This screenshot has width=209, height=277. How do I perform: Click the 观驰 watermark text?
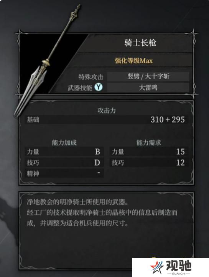(x=179, y=266)
